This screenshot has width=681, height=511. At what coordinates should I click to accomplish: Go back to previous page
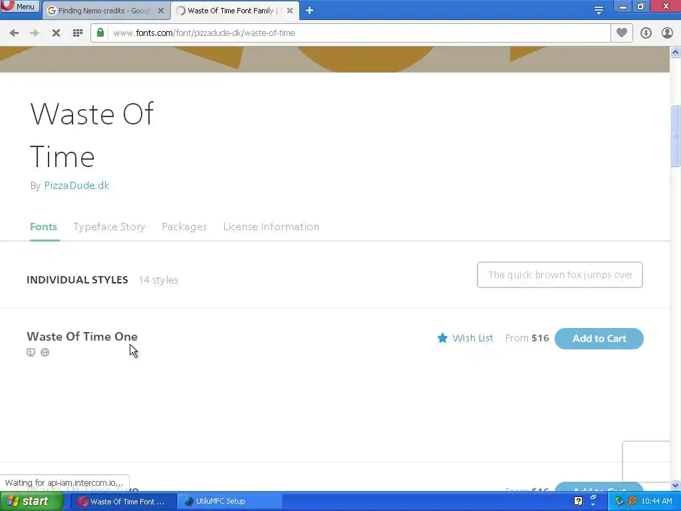click(x=14, y=33)
